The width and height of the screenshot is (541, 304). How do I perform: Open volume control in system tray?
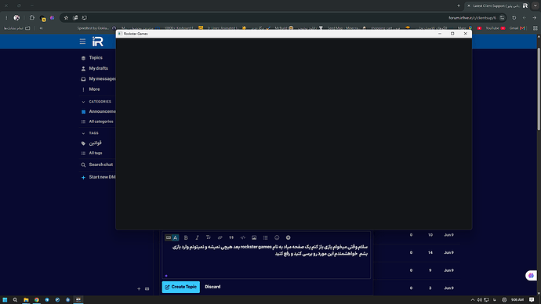pos(479,300)
